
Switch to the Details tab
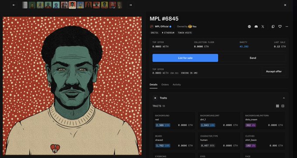[153, 84]
